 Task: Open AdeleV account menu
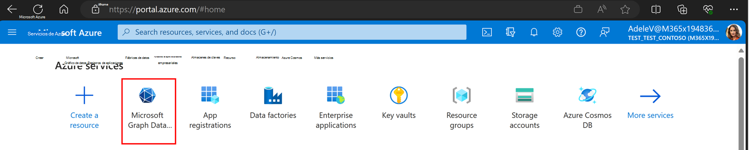coord(685,33)
